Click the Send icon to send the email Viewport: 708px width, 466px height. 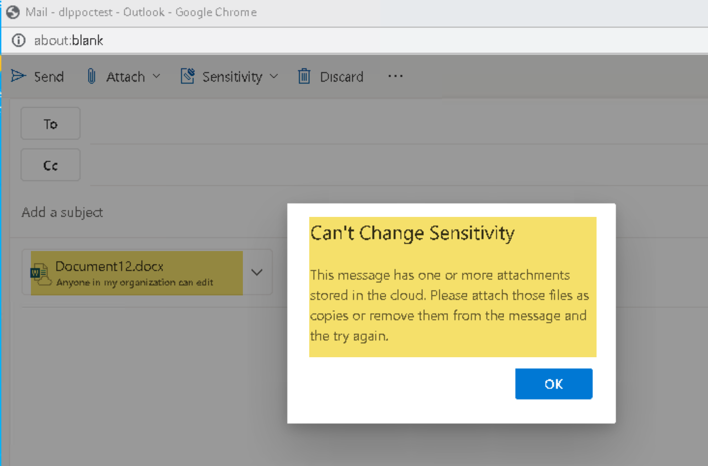(x=18, y=77)
